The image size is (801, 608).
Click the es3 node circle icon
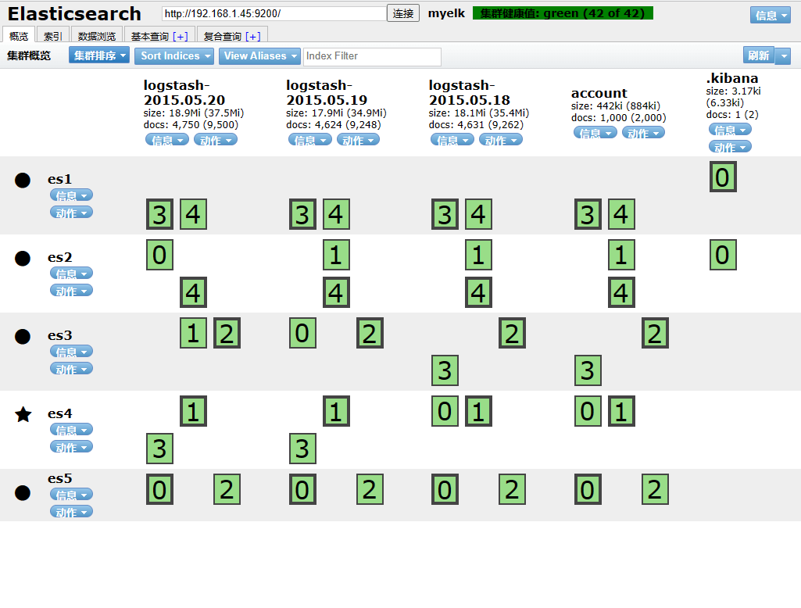(23, 337)
